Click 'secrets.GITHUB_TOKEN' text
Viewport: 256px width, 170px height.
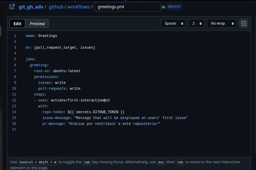click(x=97, y=112)
